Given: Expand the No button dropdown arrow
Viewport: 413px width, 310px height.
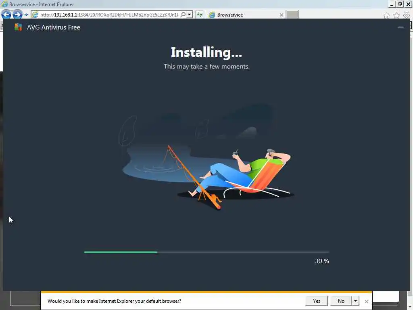Looking at the screenshot, I should [355, 301].
